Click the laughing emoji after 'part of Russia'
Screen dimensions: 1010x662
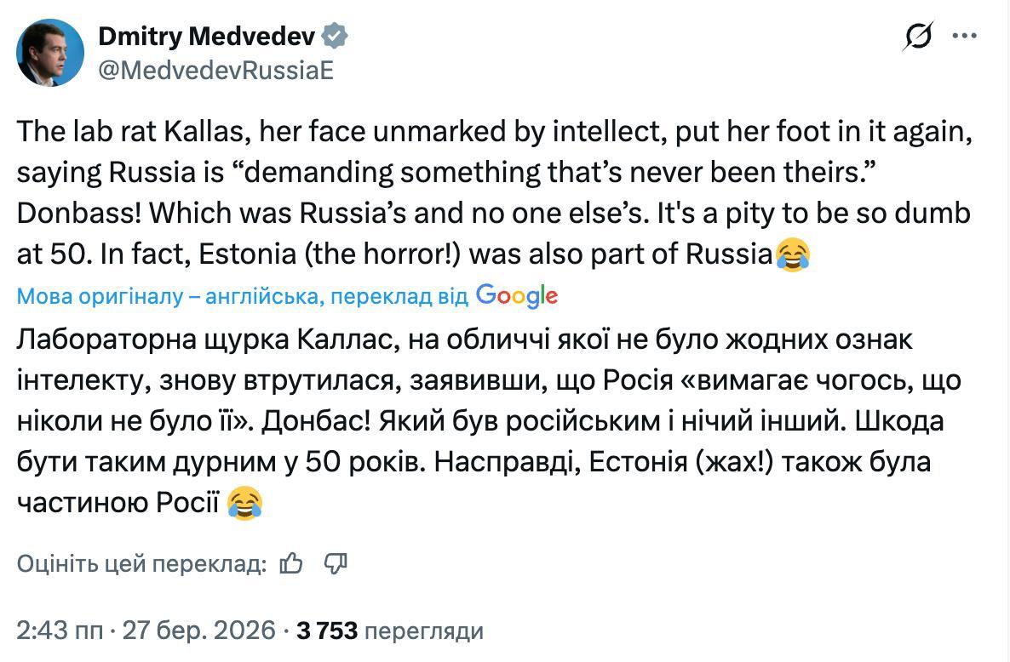(792, 254)
